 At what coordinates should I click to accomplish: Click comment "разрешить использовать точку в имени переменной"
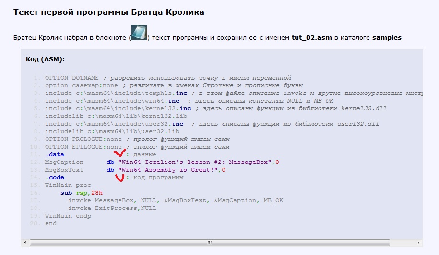point(197,78)
